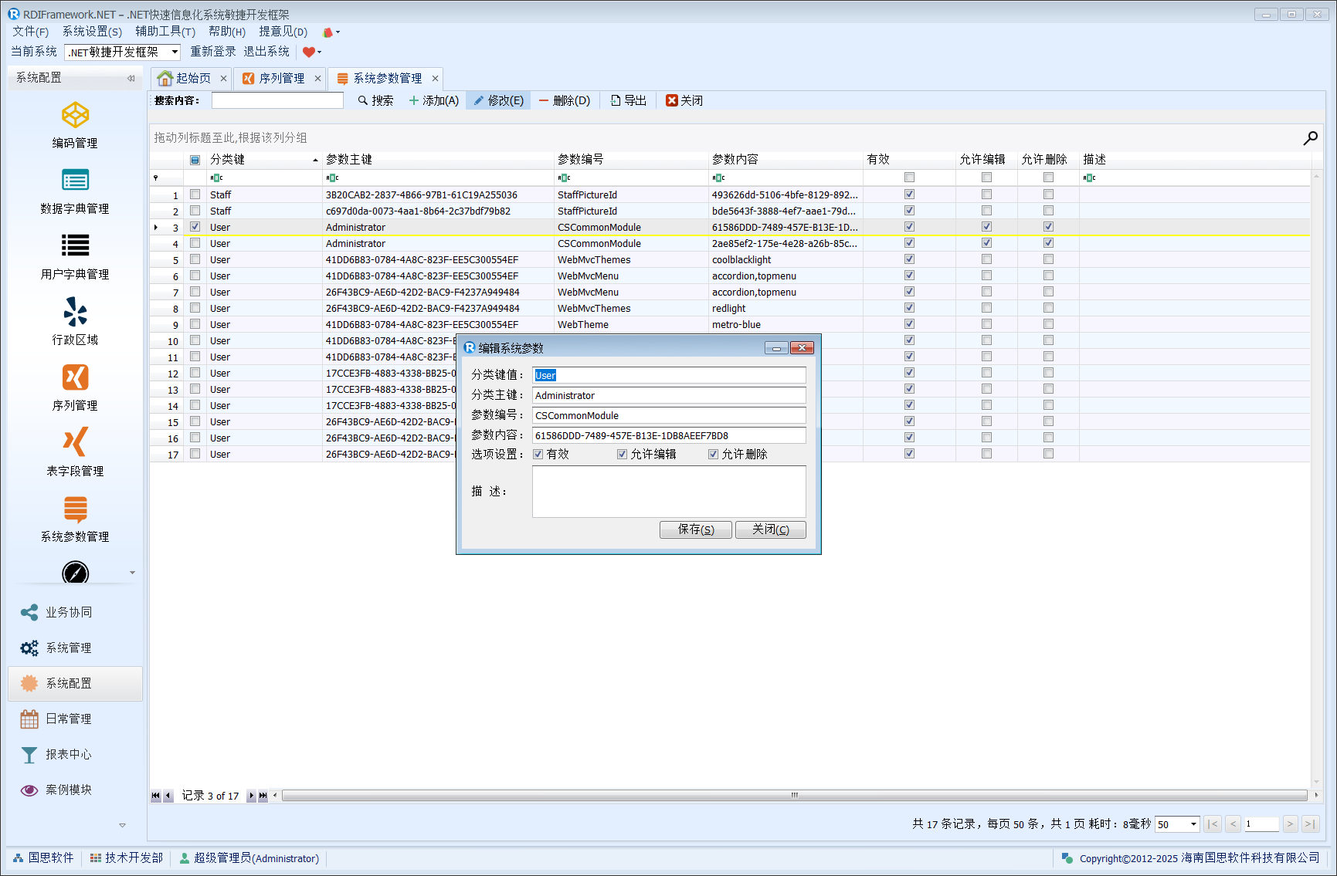Click the 保存(S) button
Viewport: 1337px width, 876px height.
point(695,529)
